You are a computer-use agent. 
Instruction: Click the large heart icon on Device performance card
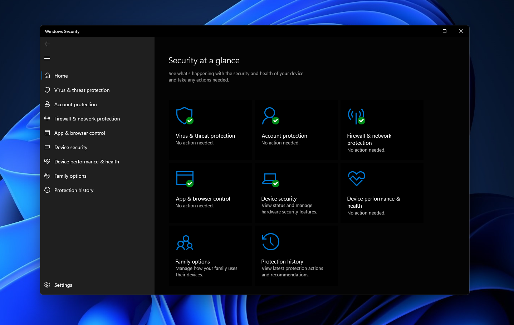356,178
